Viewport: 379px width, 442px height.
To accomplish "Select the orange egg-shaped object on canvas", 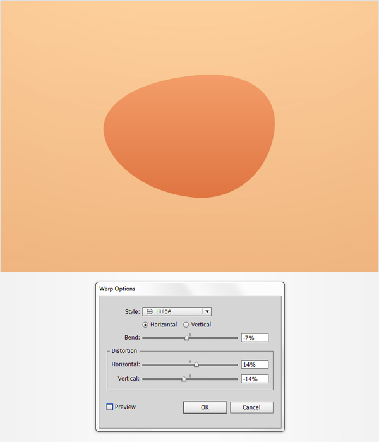I will click(189, 136).
